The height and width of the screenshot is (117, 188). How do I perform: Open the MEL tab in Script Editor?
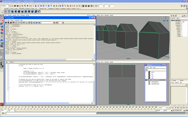[6, 62]
